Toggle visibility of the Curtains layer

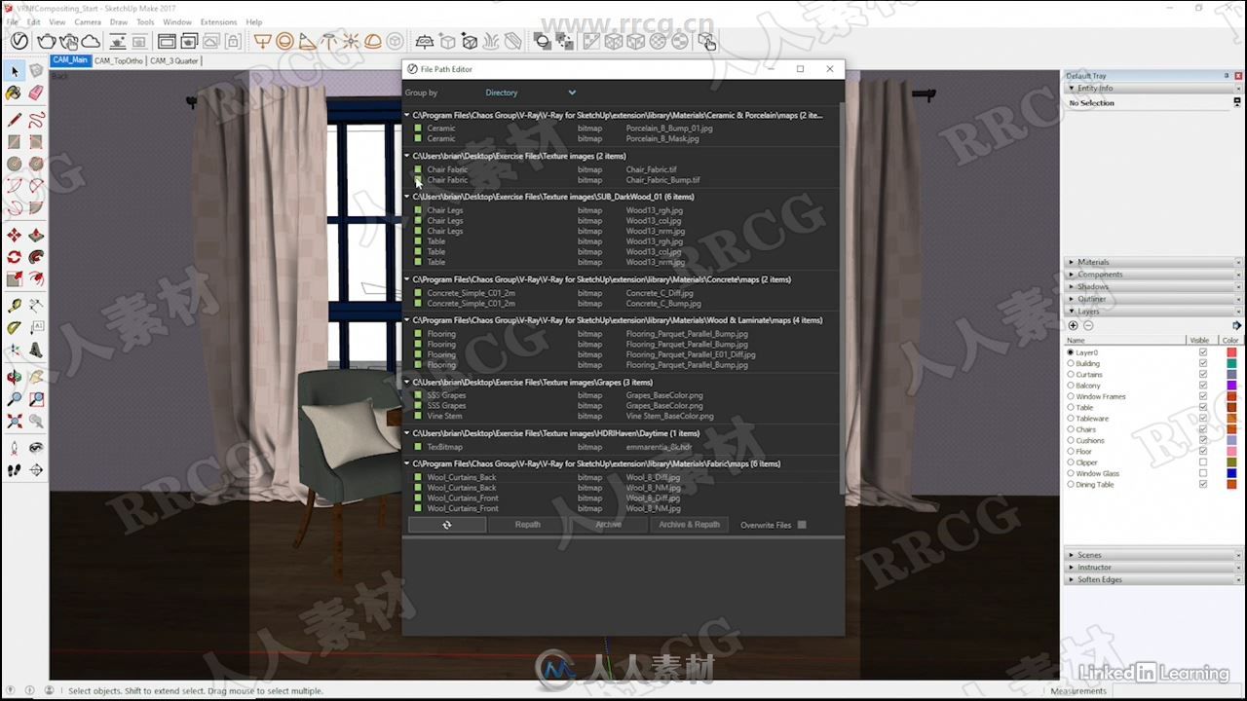[x=1203, y=374]
